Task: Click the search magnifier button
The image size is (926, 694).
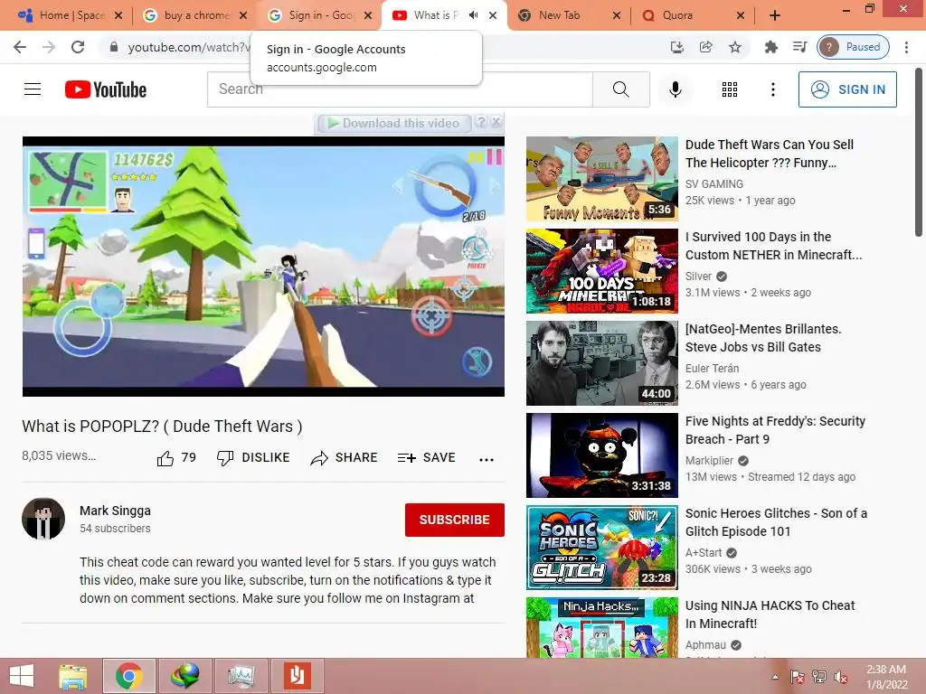Action: tap(620, 89)
